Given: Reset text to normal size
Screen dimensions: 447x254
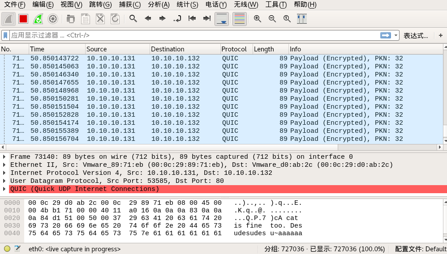Looking at the screenshot, I should (x=287, y=19).
